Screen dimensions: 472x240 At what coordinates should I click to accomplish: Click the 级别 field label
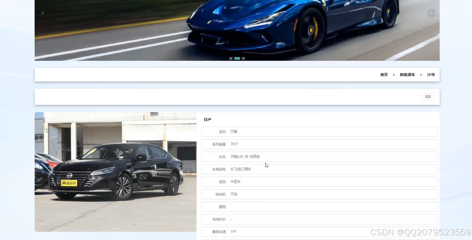[x=222, y=182]
